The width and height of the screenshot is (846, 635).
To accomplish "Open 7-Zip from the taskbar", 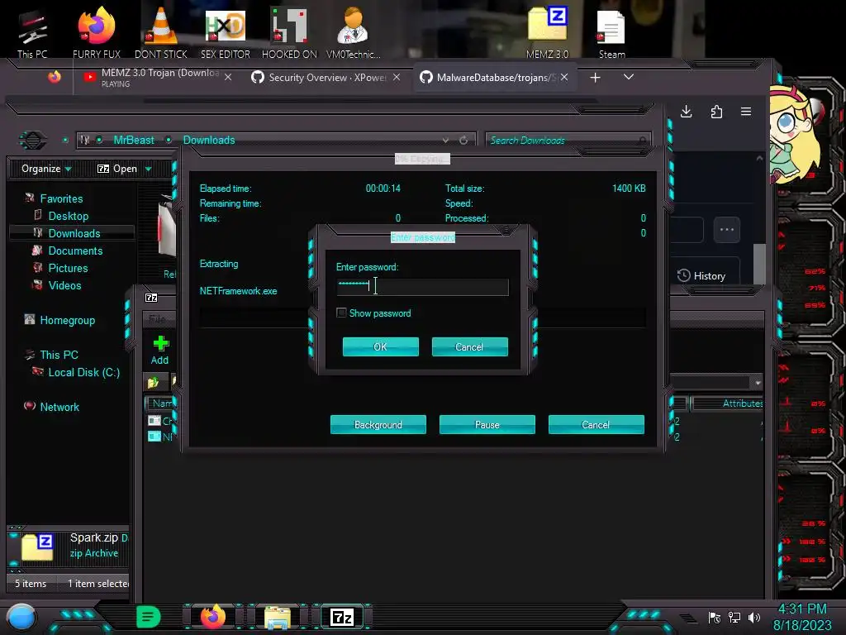I will [342, 617].
